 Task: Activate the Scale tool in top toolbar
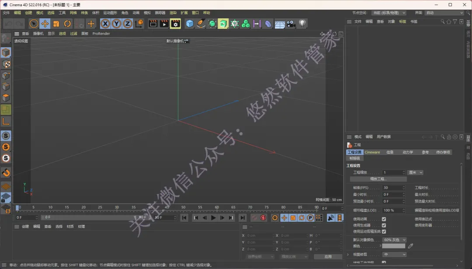pos(56,24)
